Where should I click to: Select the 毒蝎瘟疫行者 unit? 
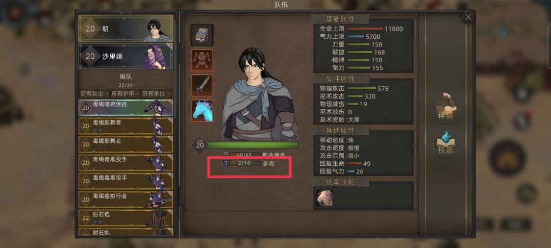(126, 200)
